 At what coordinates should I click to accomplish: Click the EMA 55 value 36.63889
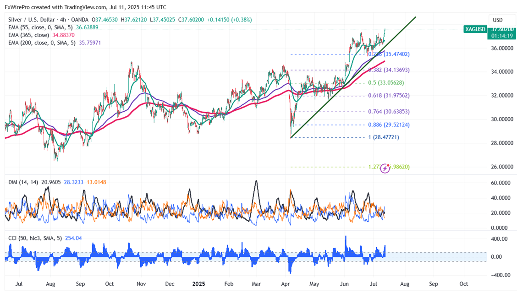tap(87, 27)
